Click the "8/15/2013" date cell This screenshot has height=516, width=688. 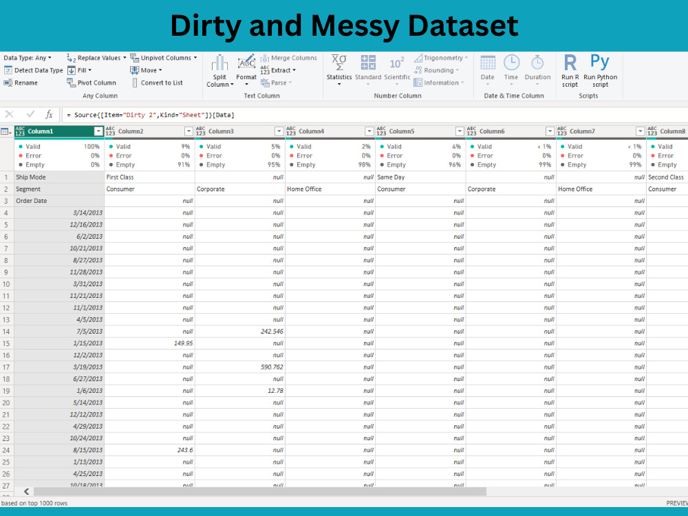[x=58, y=450]
